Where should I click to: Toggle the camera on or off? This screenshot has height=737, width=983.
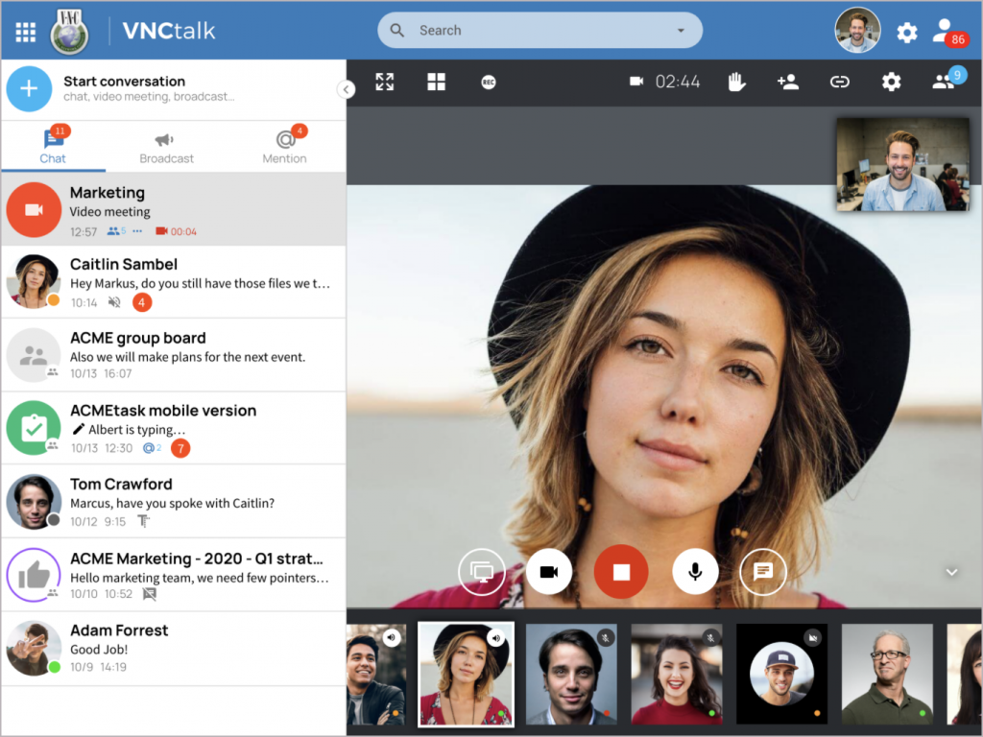[x=548, y=572]
